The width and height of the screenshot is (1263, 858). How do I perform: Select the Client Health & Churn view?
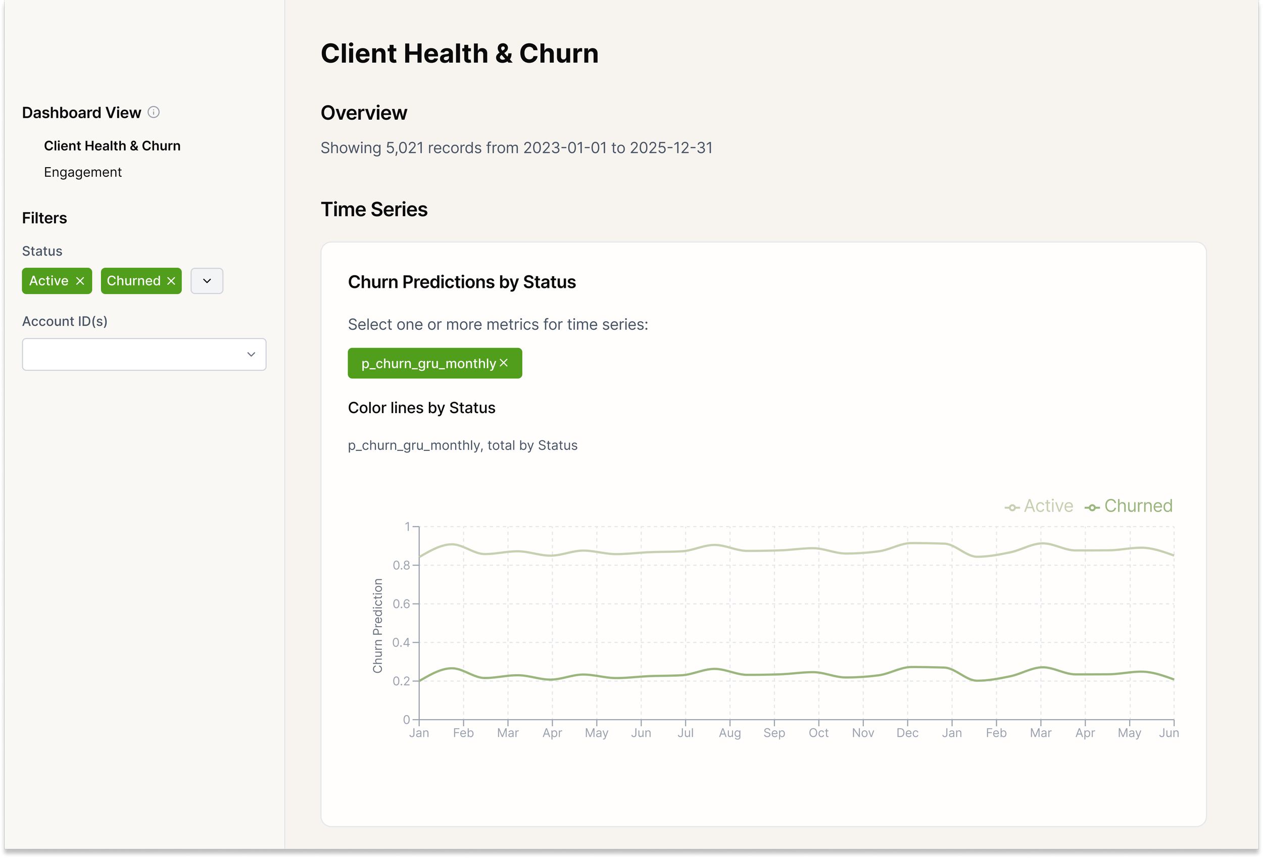click(x=112, y=145)
